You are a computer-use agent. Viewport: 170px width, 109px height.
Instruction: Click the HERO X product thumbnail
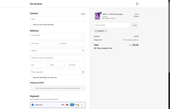point(97,16)
